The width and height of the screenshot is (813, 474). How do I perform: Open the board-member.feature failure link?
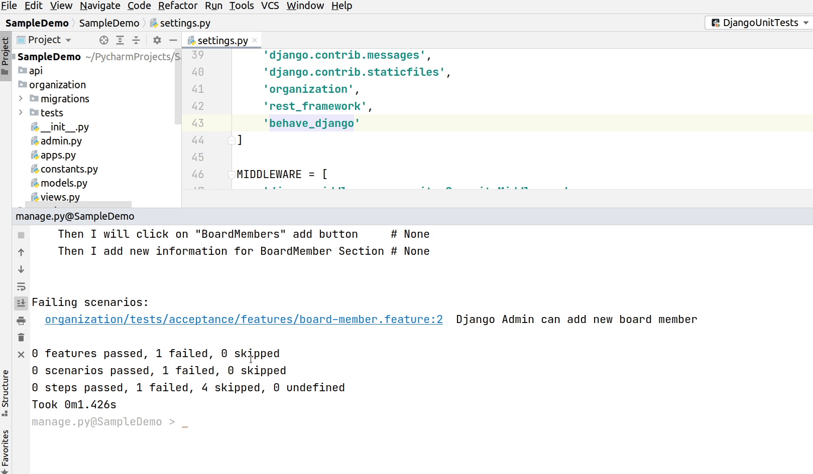click(x=244, y=320)
